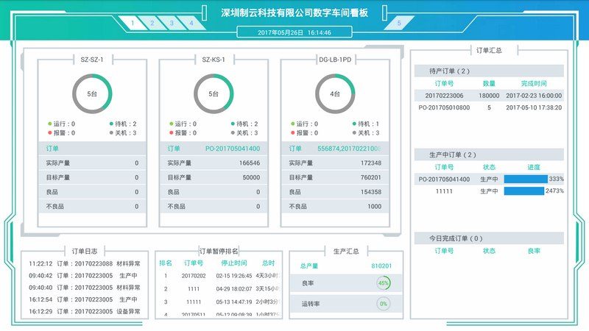
Task: Click 不良品 value 1000 in DG-LB-1PD
Action: 374,206
